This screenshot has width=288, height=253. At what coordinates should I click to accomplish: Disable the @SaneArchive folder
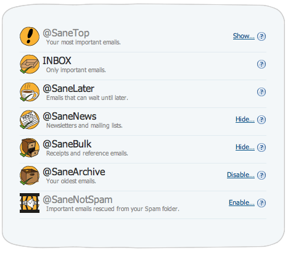[x=241, y=175]
